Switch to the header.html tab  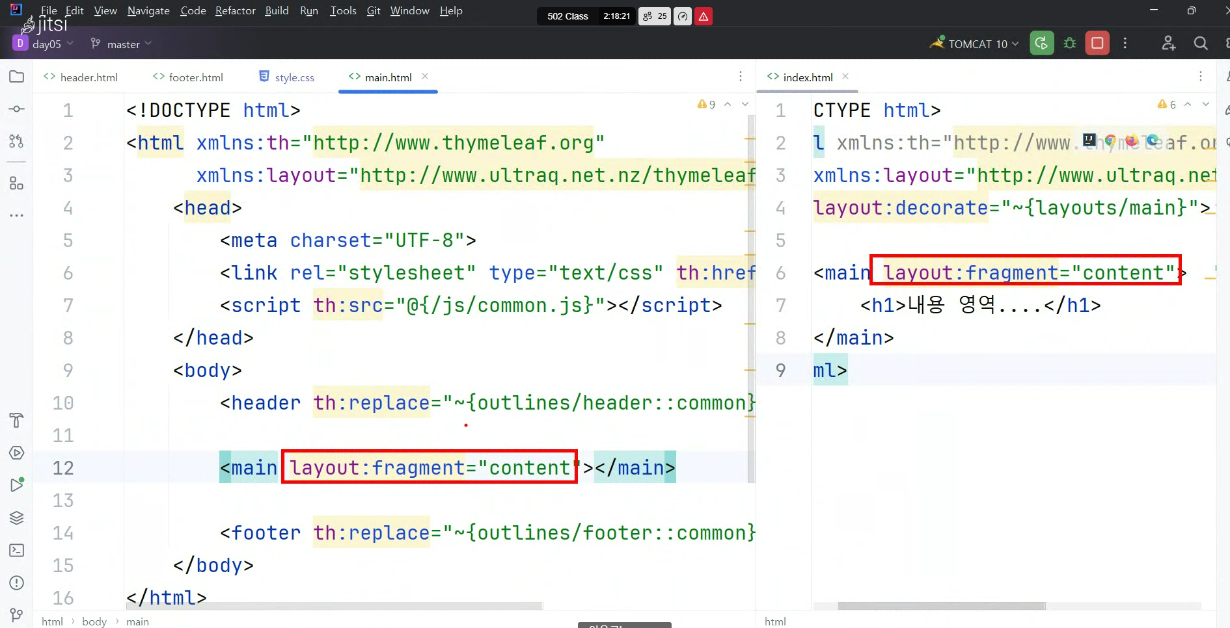(81, 77)
